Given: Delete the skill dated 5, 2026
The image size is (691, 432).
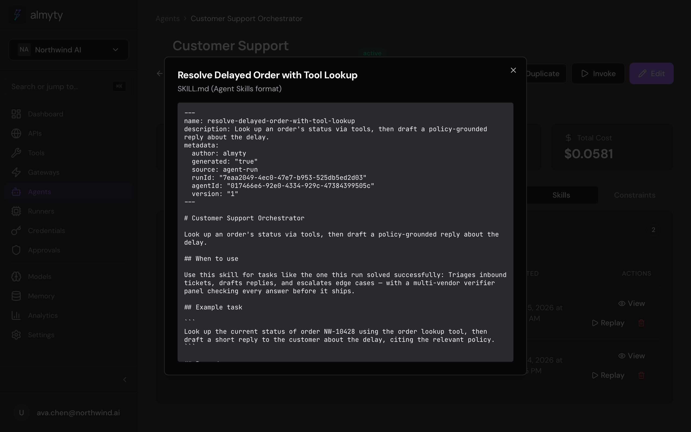Looking at the screenshot, I should click(641, 323).
